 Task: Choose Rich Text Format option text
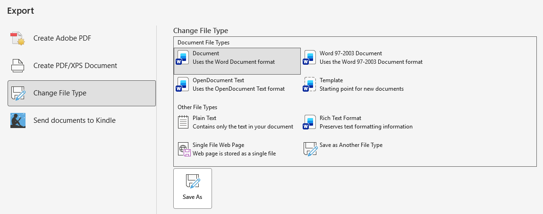340,118
